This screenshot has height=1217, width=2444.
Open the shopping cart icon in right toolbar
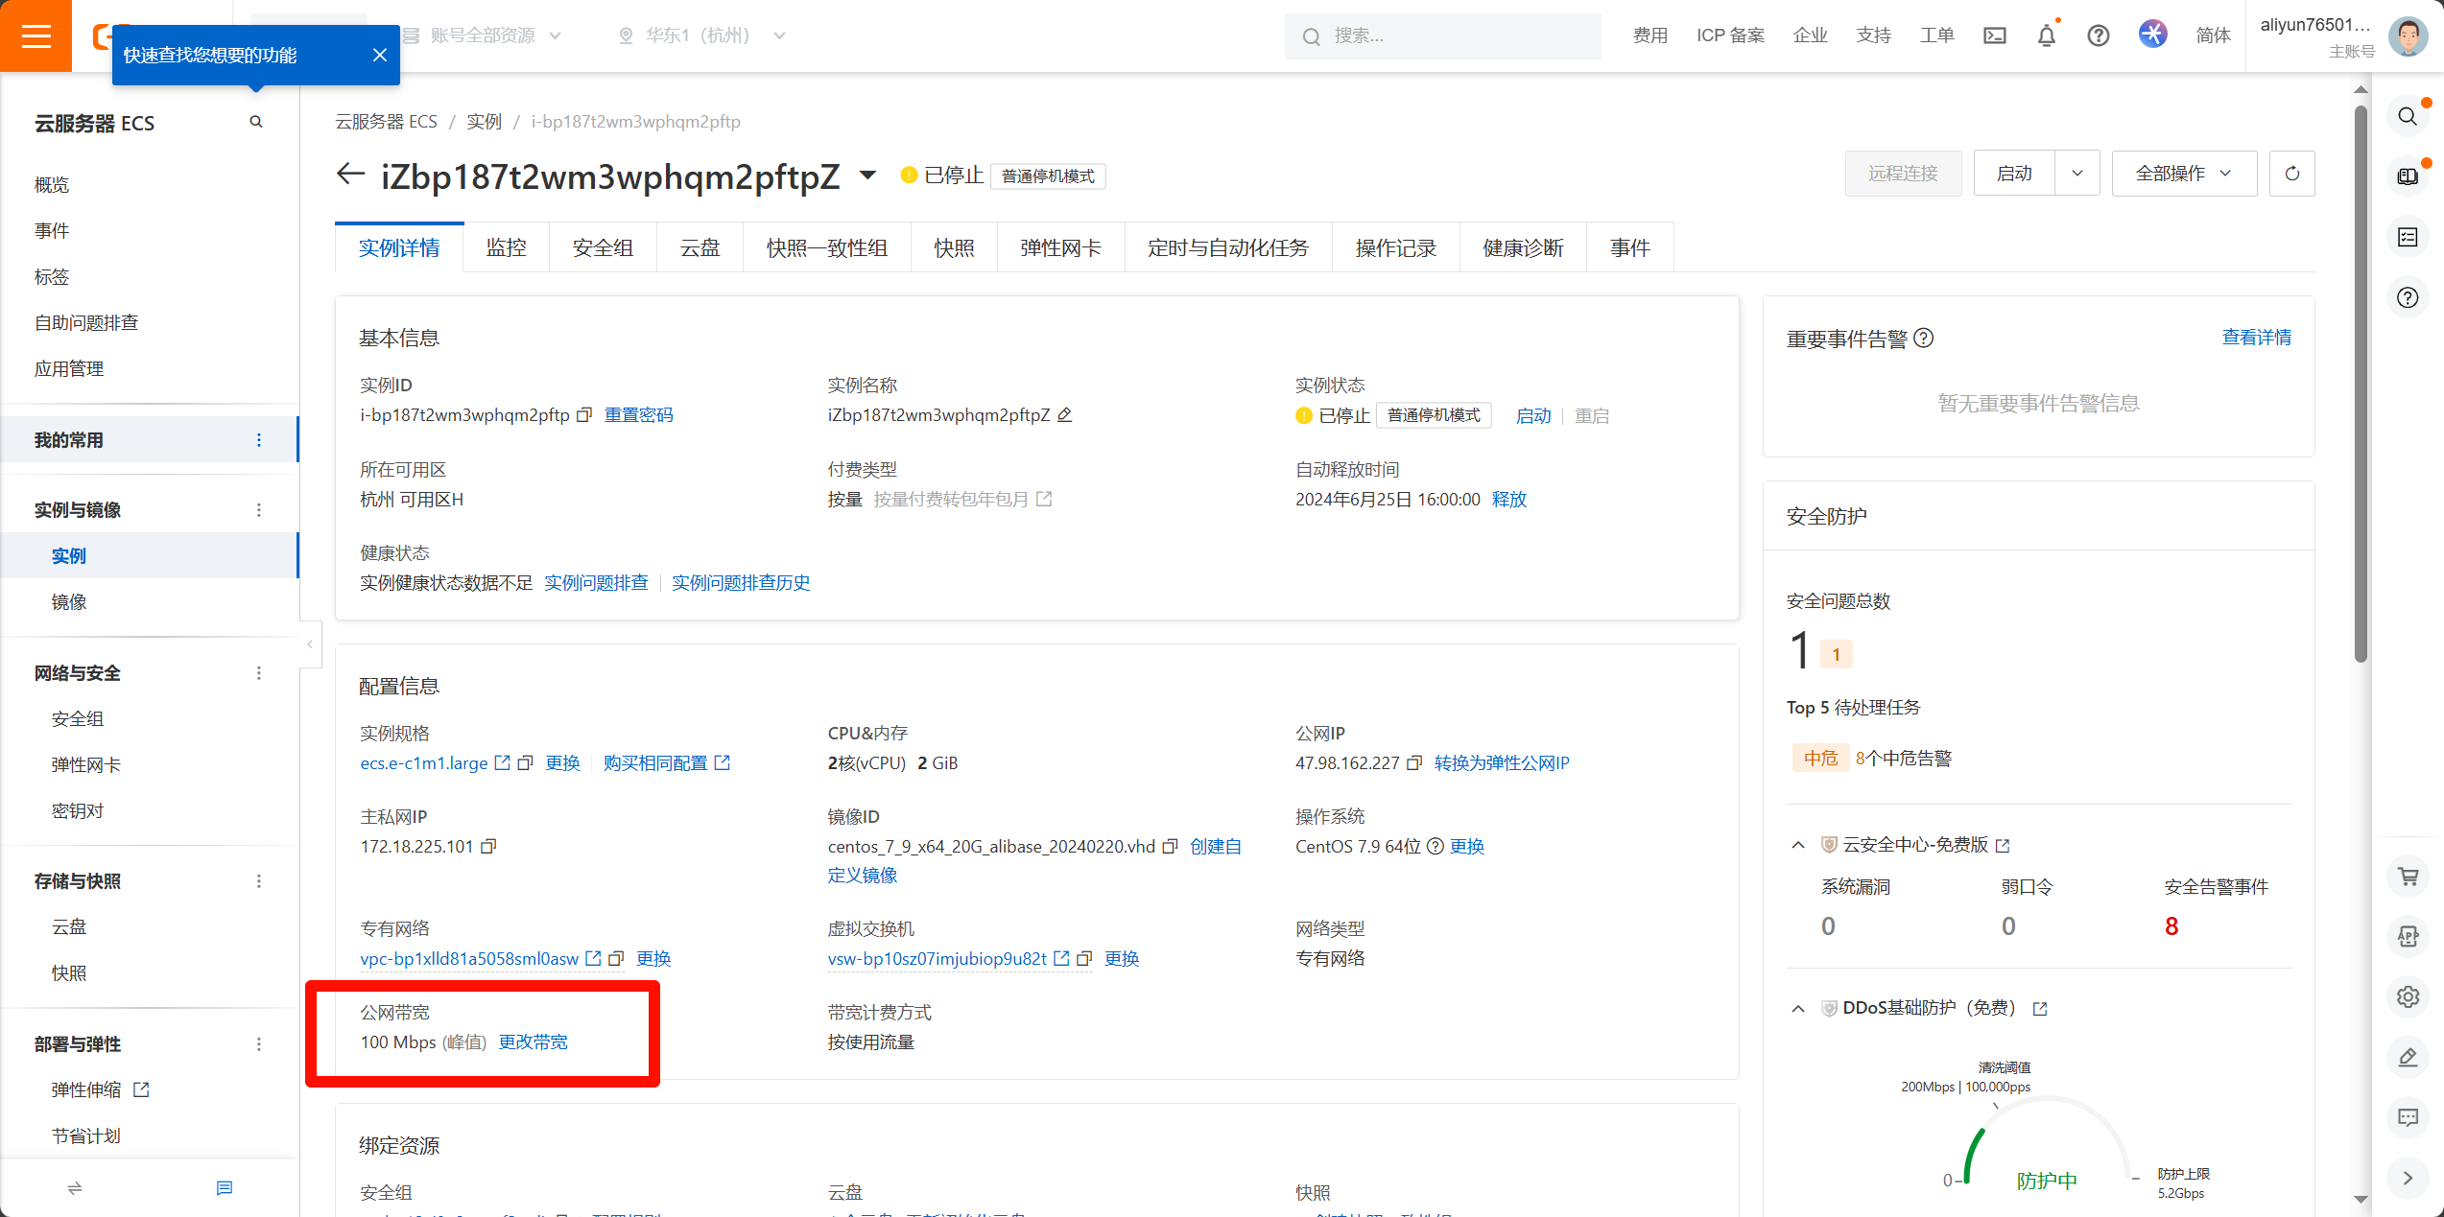(x=2408, y=877)
